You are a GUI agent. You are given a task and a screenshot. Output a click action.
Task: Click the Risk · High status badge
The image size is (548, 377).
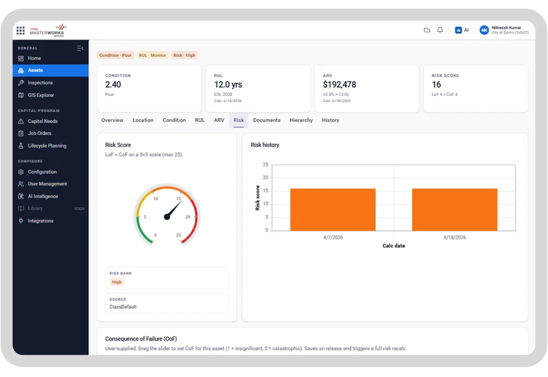184,55
